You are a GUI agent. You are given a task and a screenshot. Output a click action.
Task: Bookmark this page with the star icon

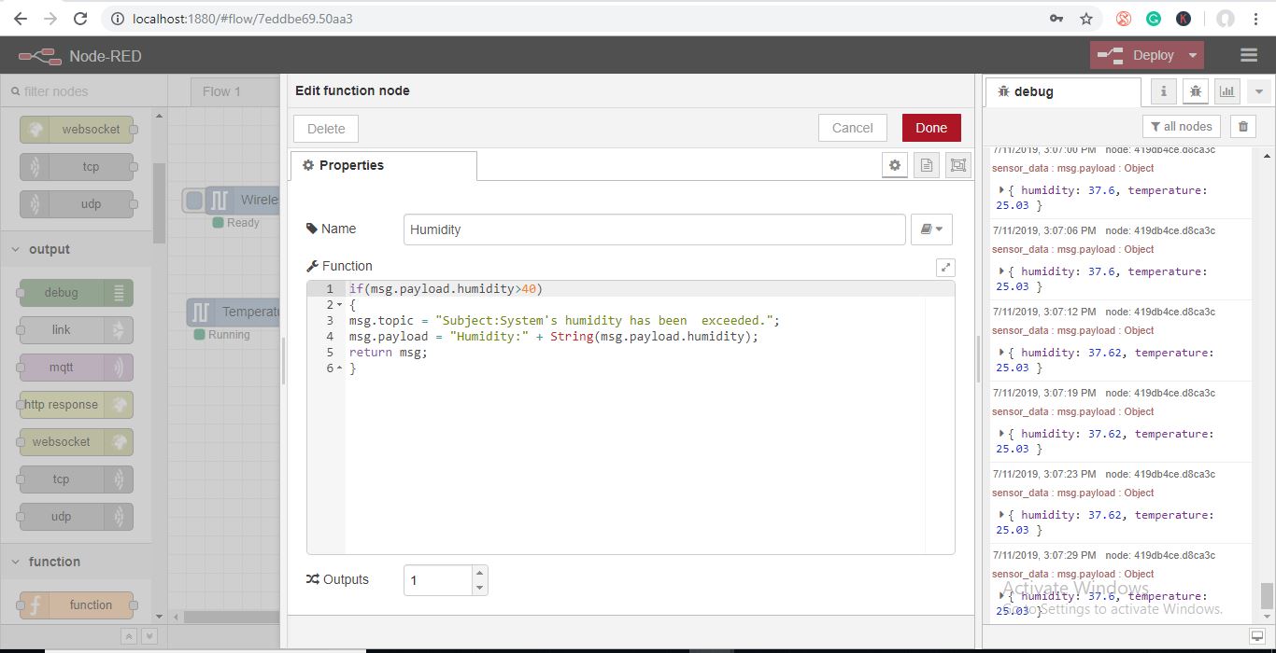[x=1085, y=19]
